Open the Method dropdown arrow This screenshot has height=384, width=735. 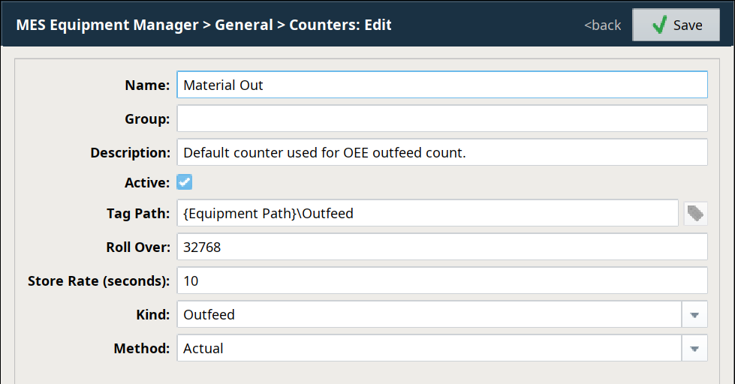click(x=694, y=349)
